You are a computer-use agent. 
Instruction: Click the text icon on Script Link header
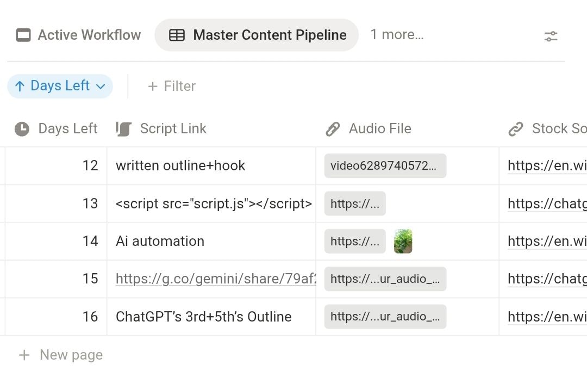coord(123,128)
